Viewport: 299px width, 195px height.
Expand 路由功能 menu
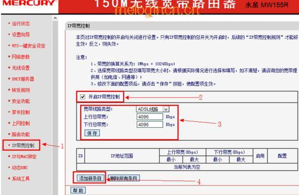(21, 134)
